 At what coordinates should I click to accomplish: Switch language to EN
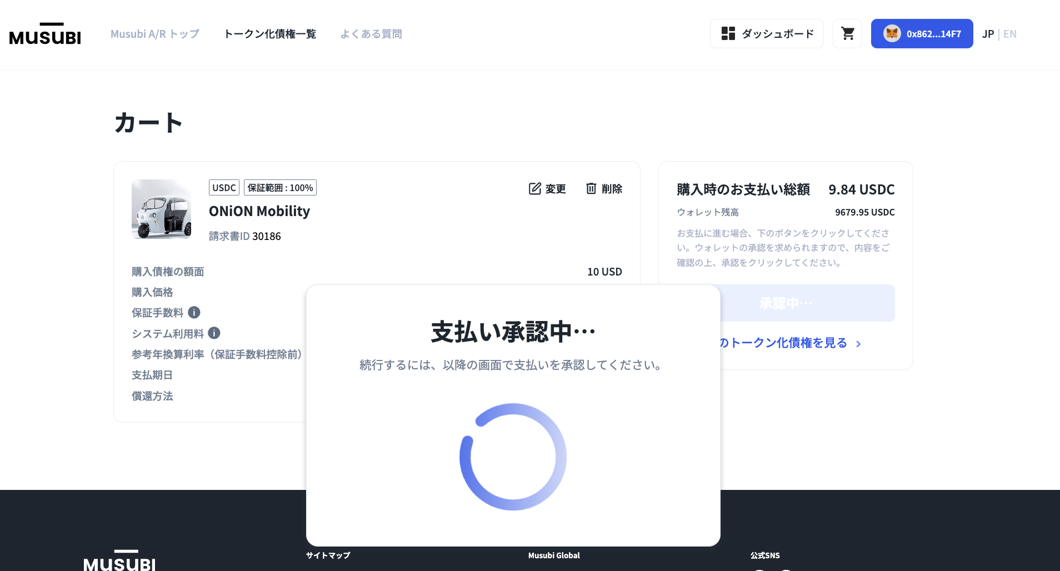pos(1010,34)
